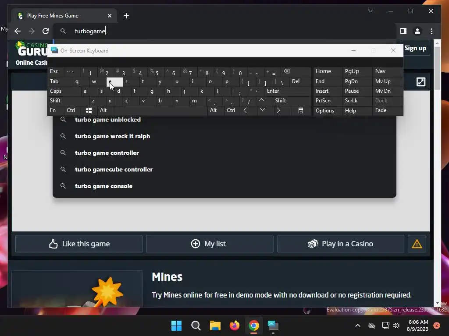Open the clock and date in tray

[x=417, y=325]
